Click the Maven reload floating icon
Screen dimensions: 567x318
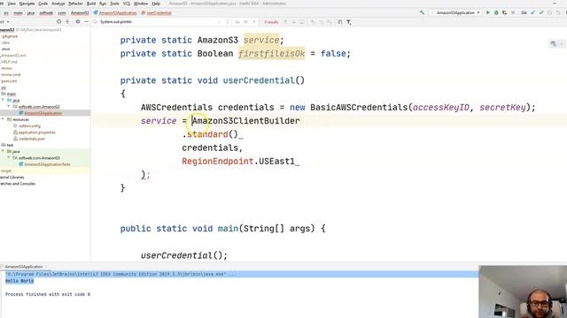[x=553, y=44]
